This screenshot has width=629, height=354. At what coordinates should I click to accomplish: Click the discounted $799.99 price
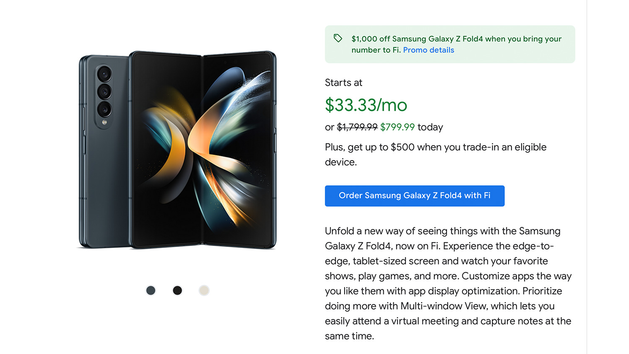(x=397, y=127)
